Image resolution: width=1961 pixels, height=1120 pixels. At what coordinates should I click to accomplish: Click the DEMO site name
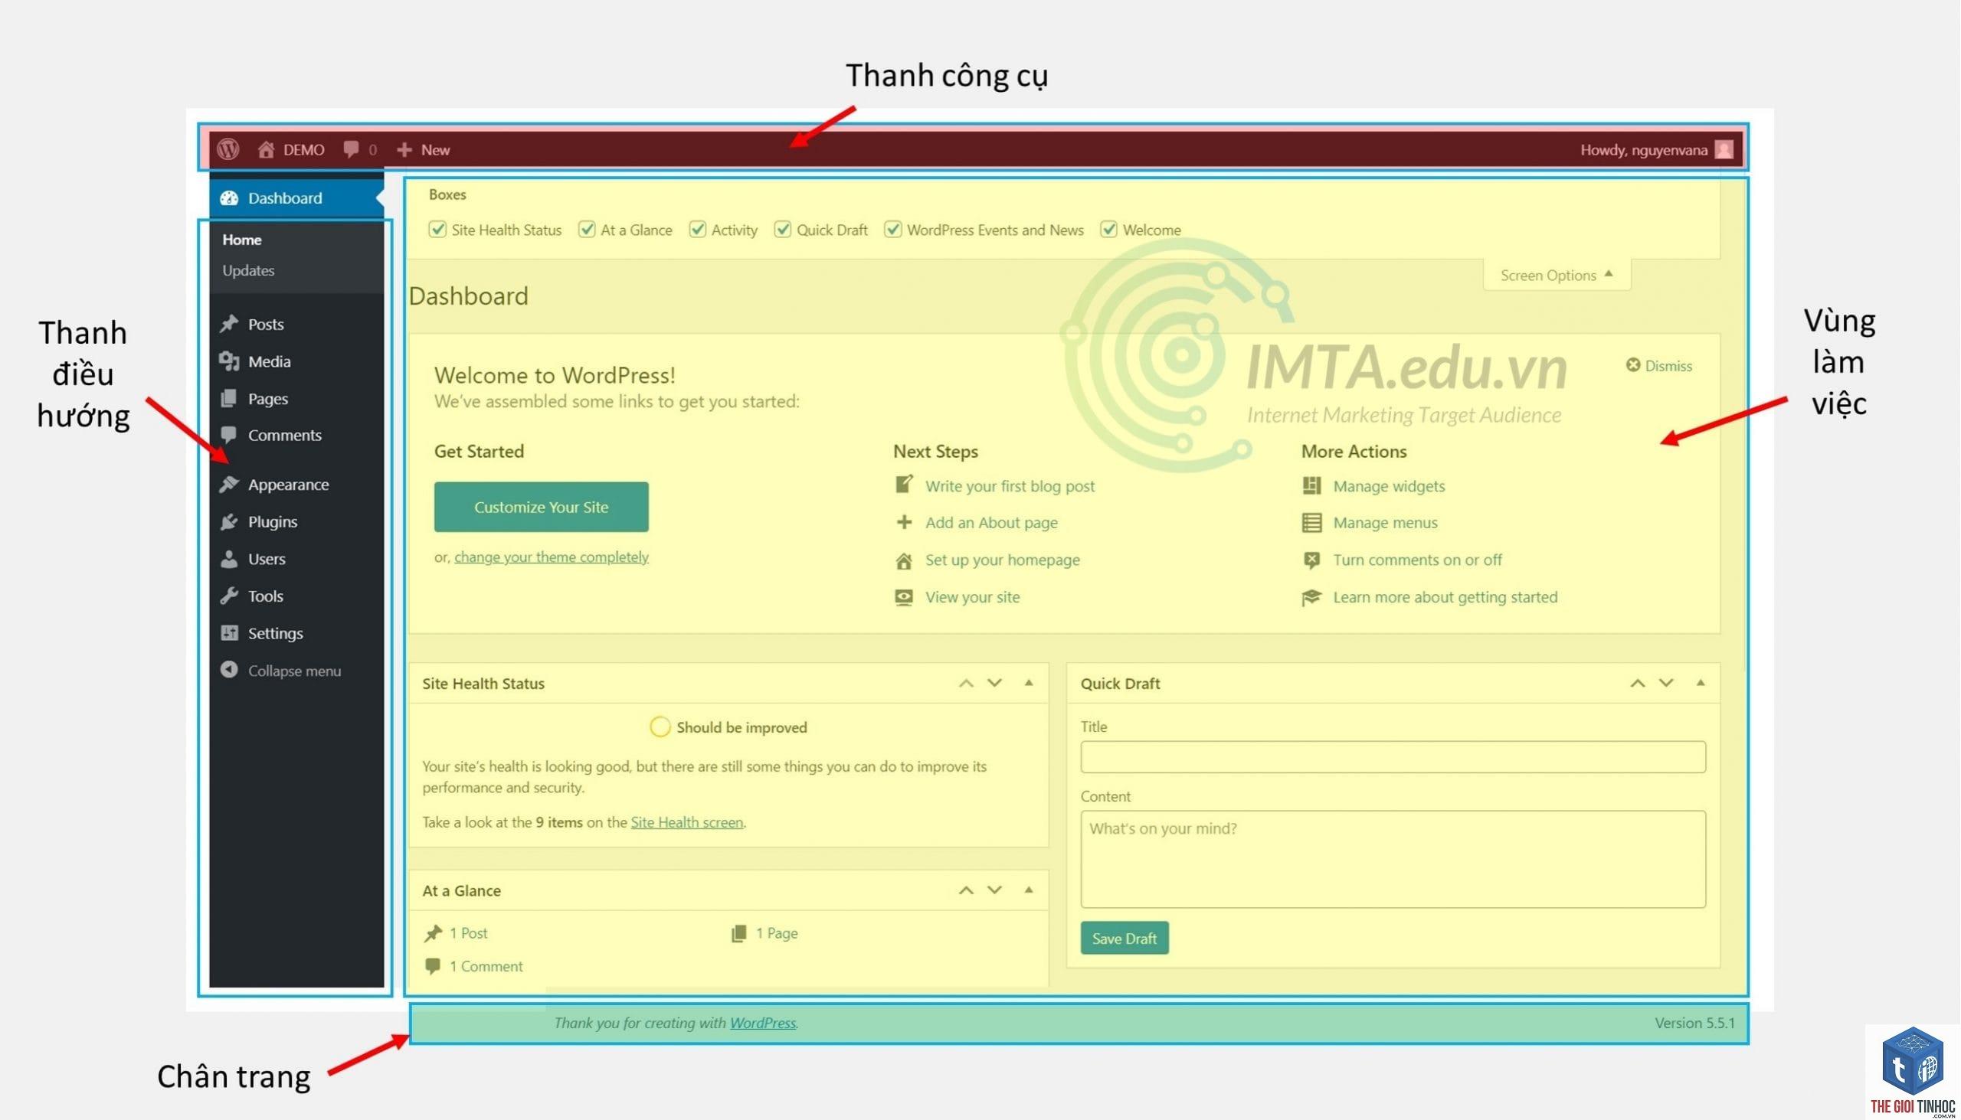point(304,150)
